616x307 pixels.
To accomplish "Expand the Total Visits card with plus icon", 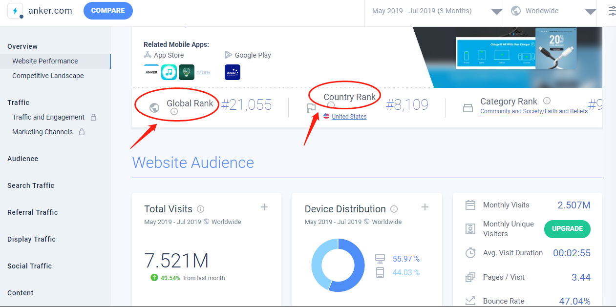I will (264, 207).
